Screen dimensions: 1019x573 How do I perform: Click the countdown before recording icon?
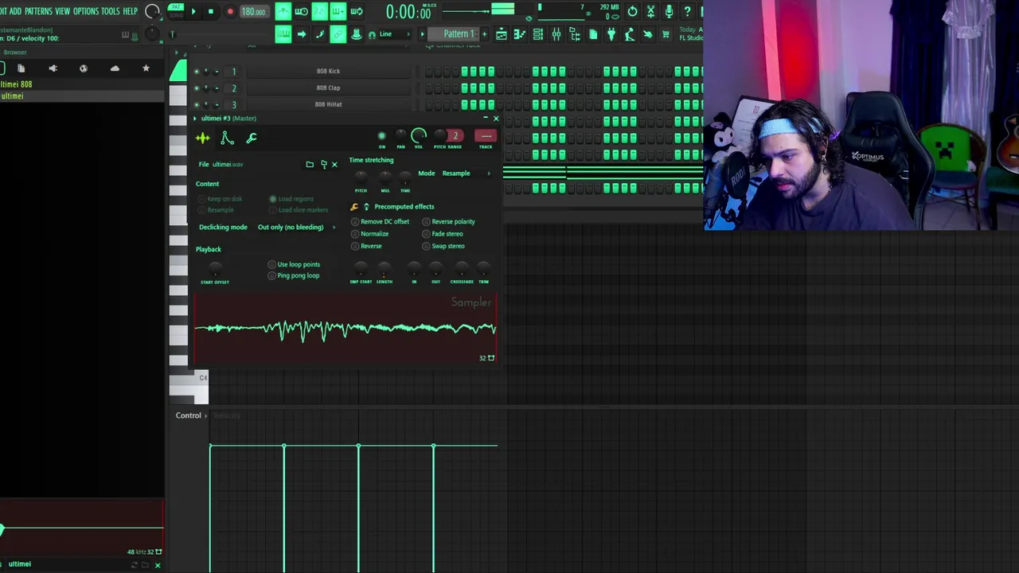319,11
